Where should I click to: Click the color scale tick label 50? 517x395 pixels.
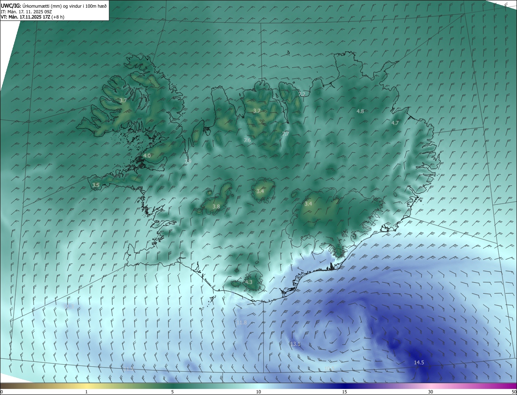click(514, 392)
